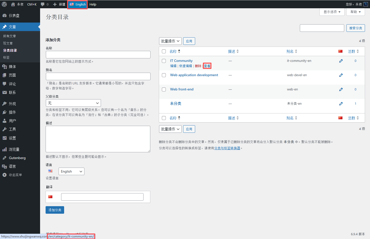Open 评论 comments menu

coord(20,84)
